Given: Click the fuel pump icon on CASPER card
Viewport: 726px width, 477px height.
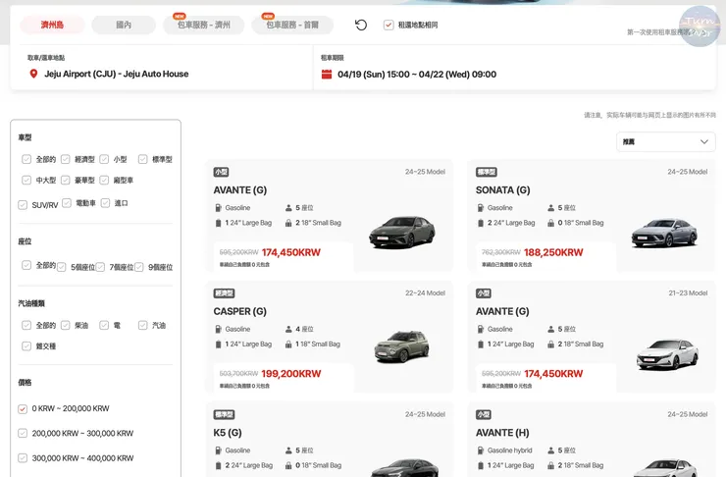Looking at the screenshot, I should pyautogui.click(x=218, y=329).
